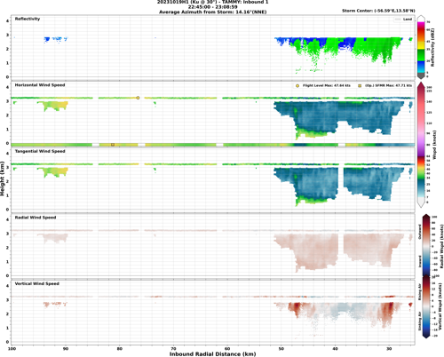Click the top arrow of the Reflectivity colorbar
Image resolution: width=444 pixels, height=357 pixels.
pyautogui.click(x=421, y=19)
